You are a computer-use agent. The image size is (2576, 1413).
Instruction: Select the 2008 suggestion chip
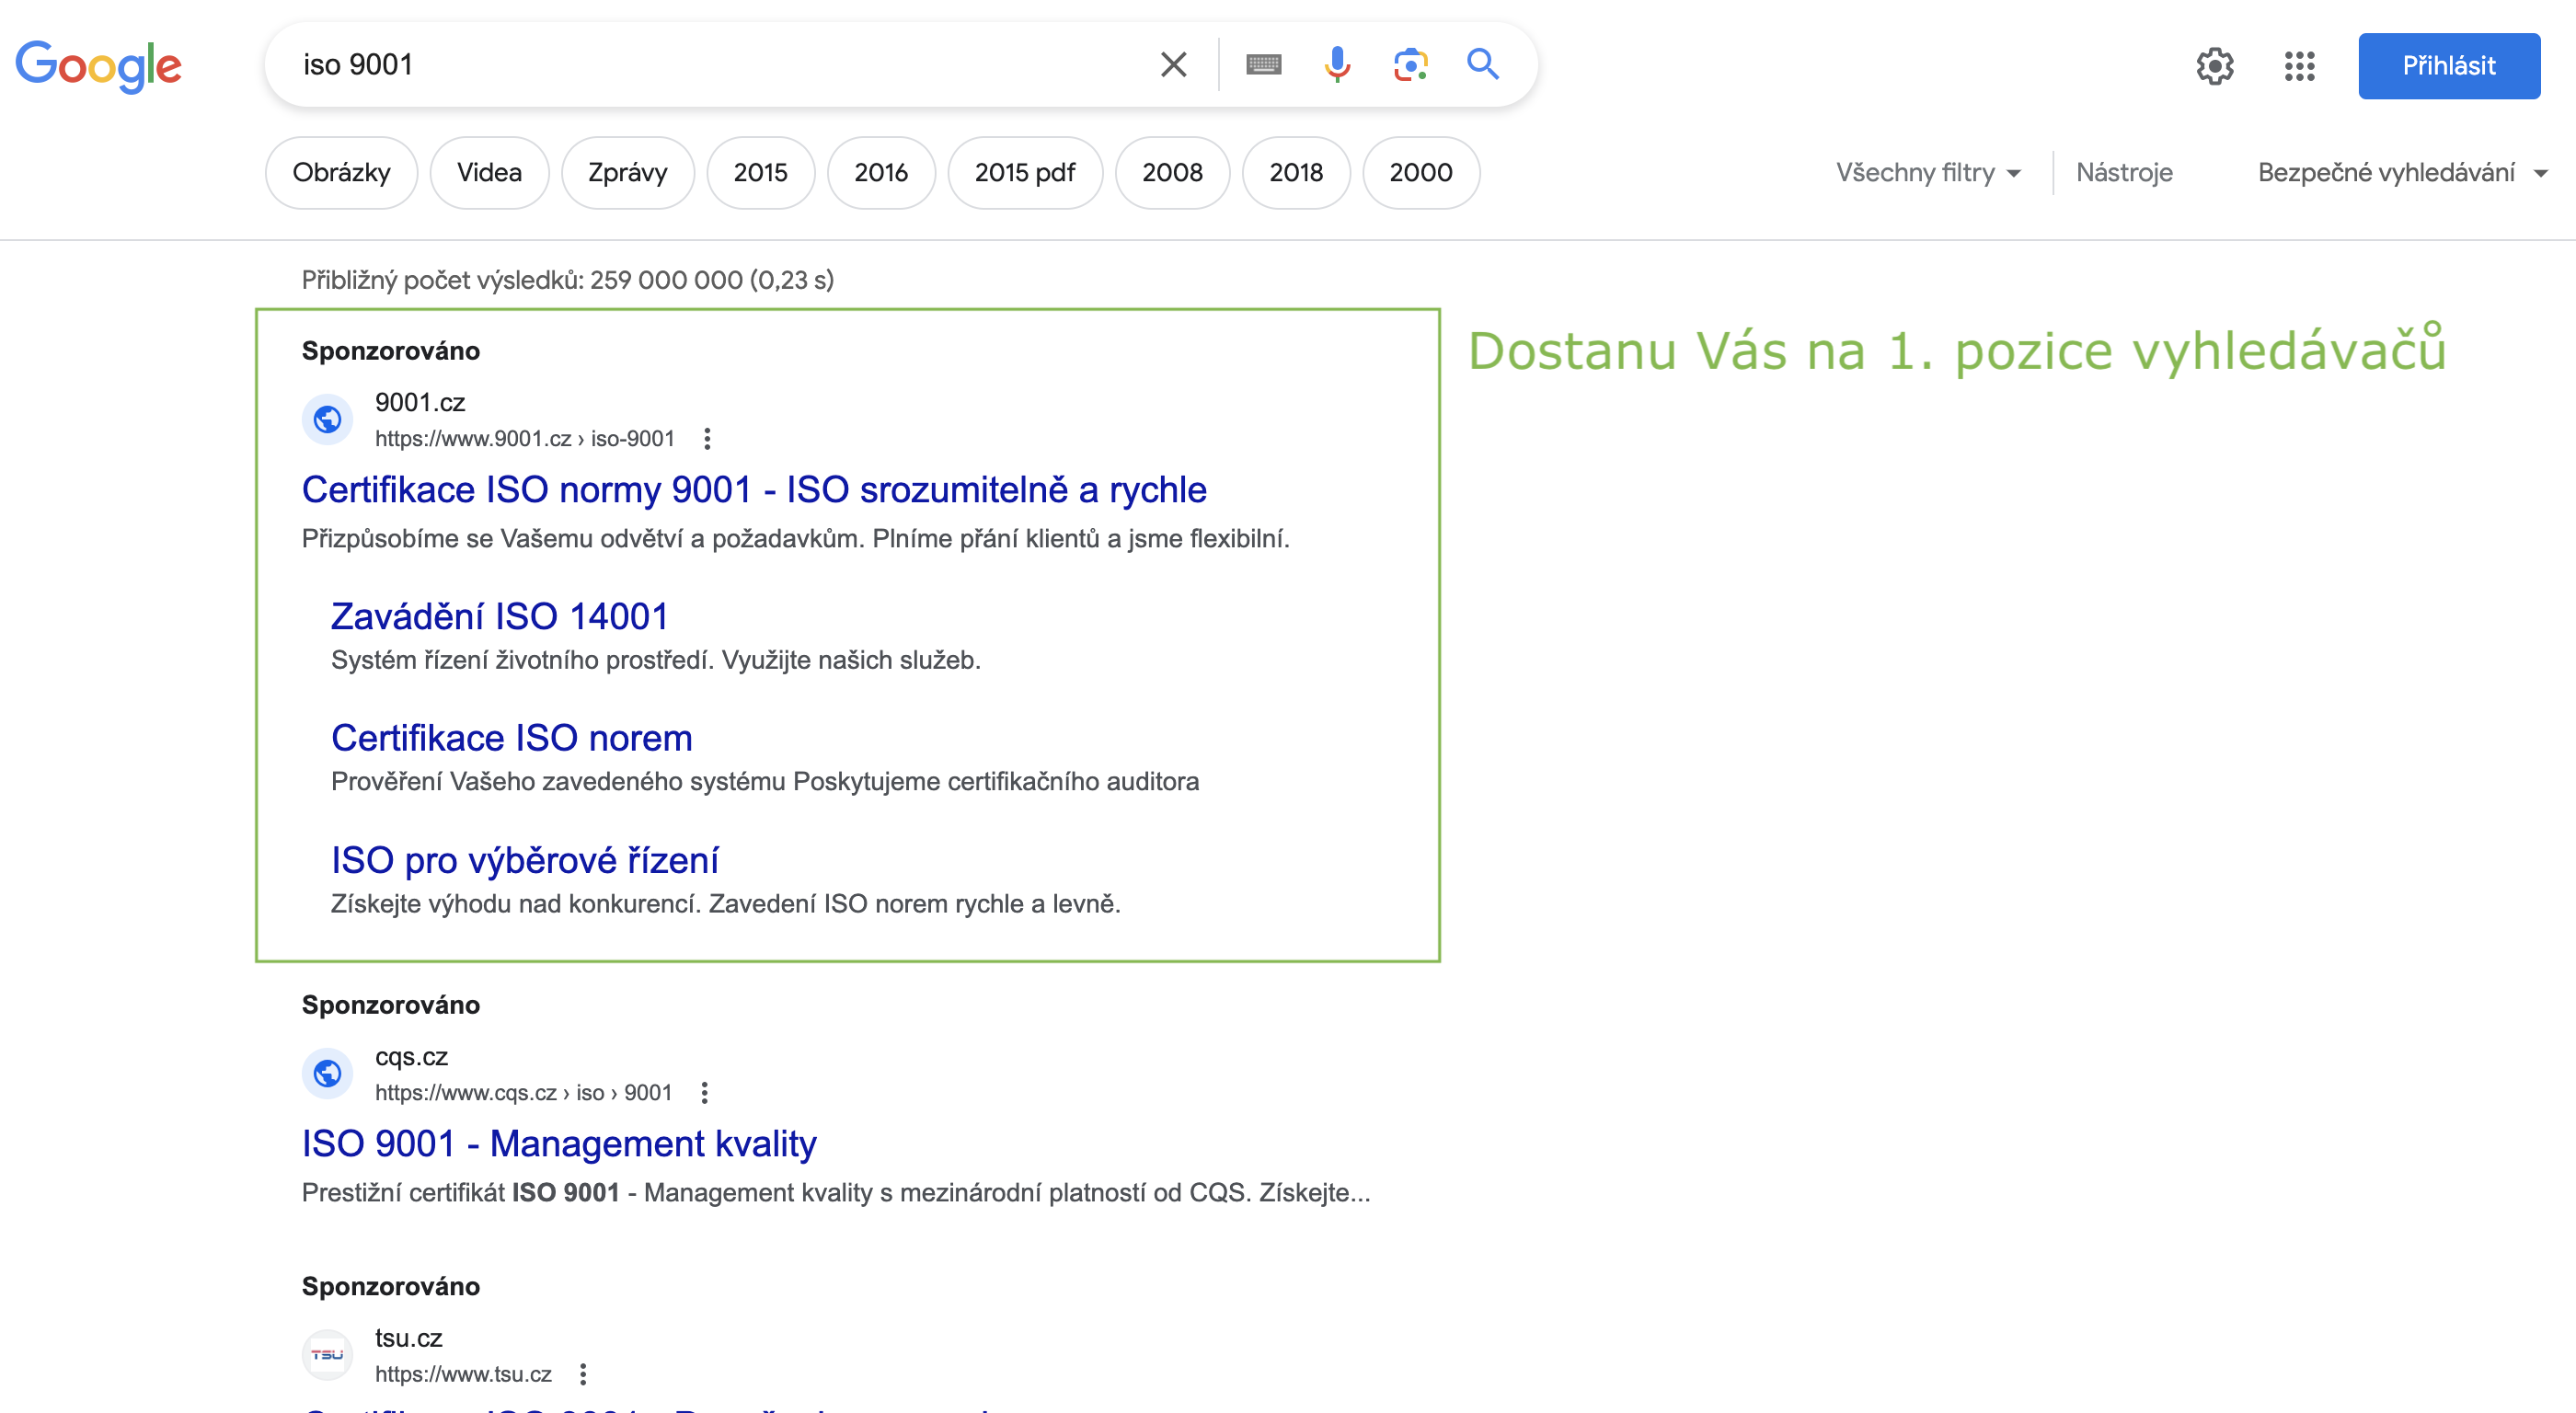(1172, 172)
